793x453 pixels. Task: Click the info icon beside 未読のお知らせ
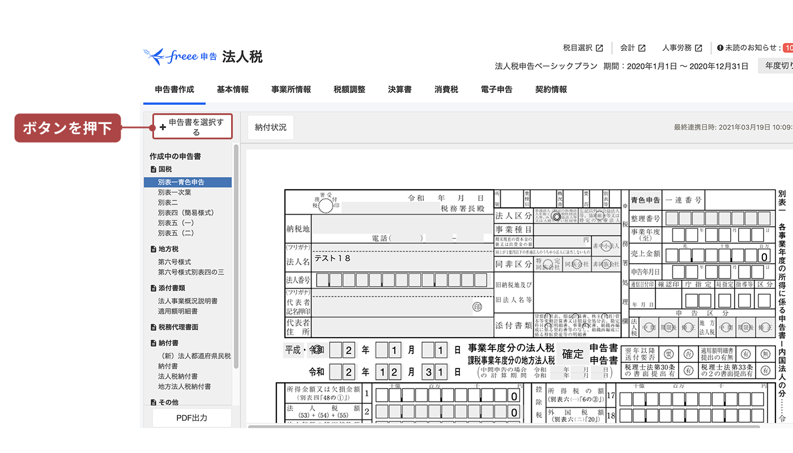coord(719,48)
